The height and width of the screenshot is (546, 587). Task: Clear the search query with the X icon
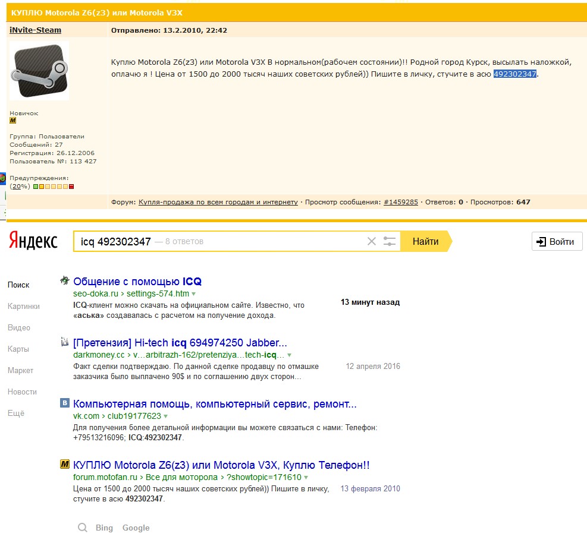coord(371,241)
